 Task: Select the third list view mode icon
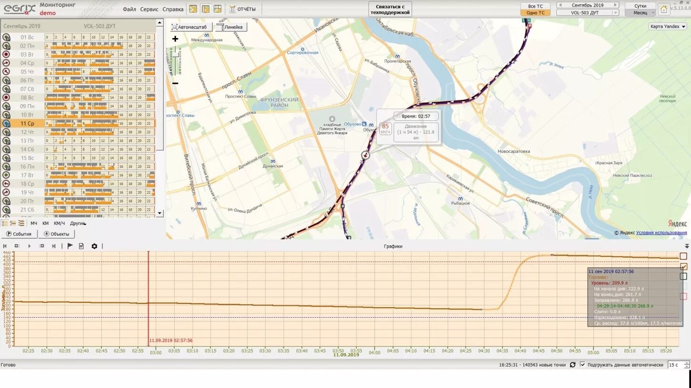pos(21,223)
